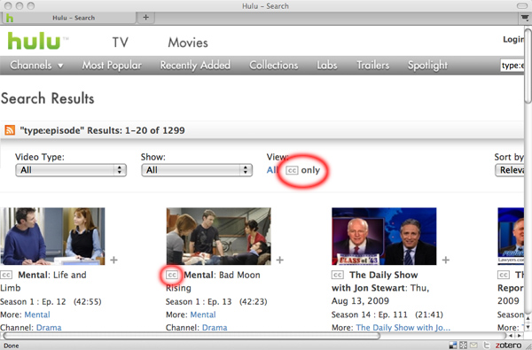Screen dimensions: 532x350
Task: Click horizontal scrollbar right arrow
Action: [x=519, y=336]
